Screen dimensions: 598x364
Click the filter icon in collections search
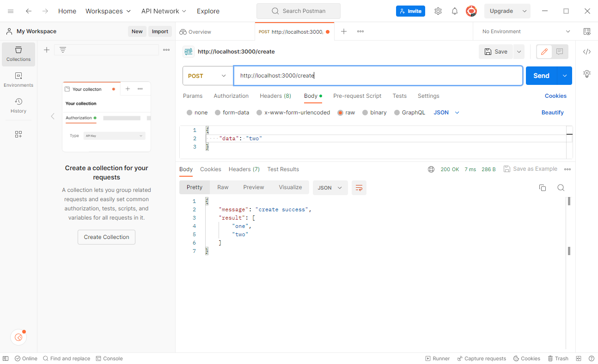[63, 50]
